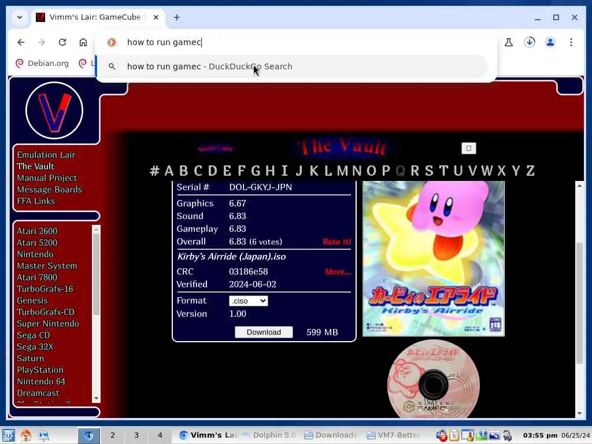This screenshot has height=444, width=592.
Task: Select Atari 5200 in the system list
Action: pos(37,243)
